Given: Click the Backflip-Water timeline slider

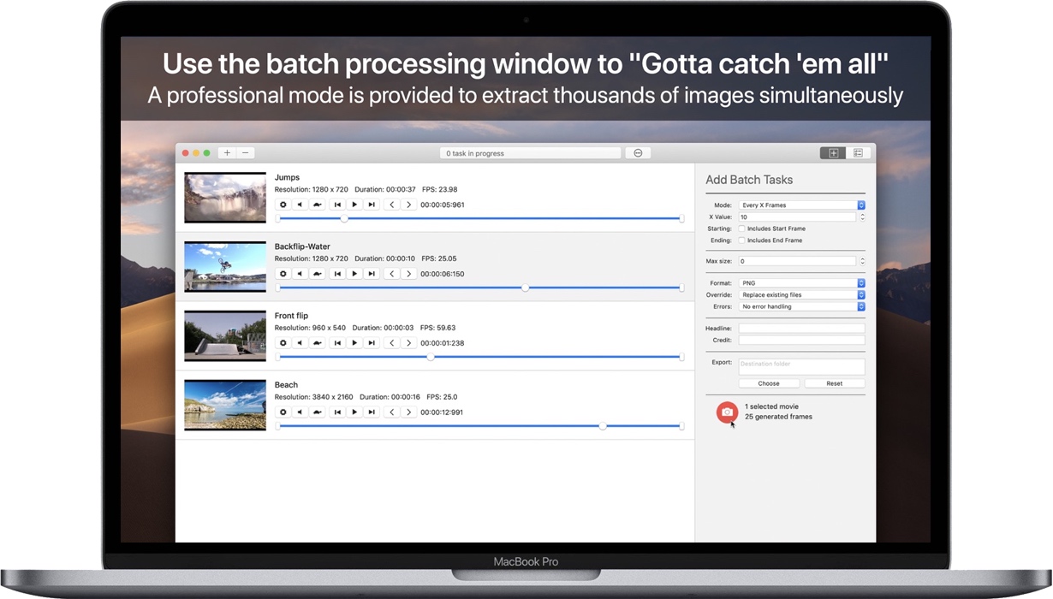Looking at the screenshot, I should [525, 288].
